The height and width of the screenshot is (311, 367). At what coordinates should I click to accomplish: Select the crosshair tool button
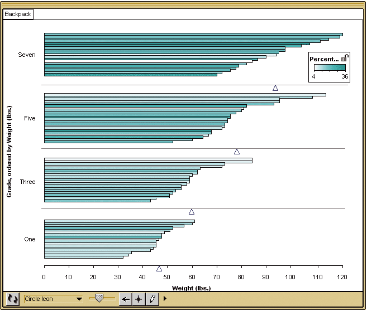tap(139, 299)
